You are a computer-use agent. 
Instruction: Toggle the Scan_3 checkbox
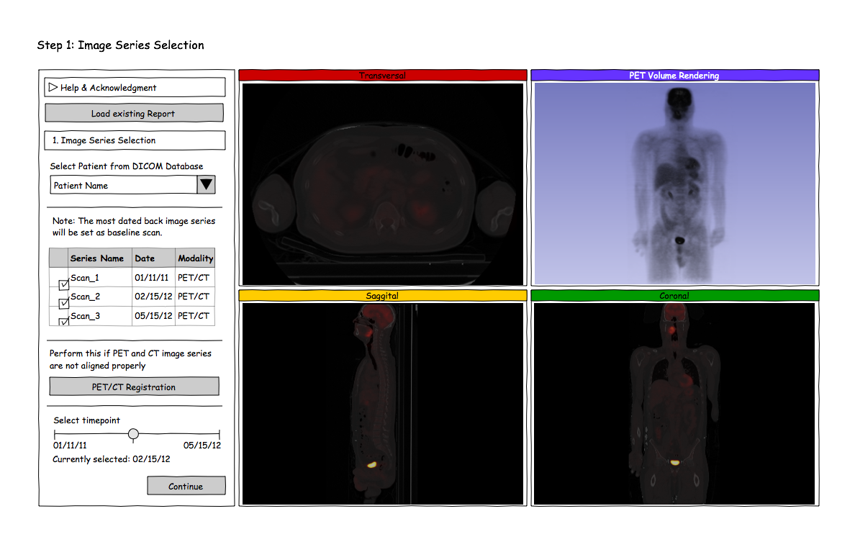tap(64, 321)
